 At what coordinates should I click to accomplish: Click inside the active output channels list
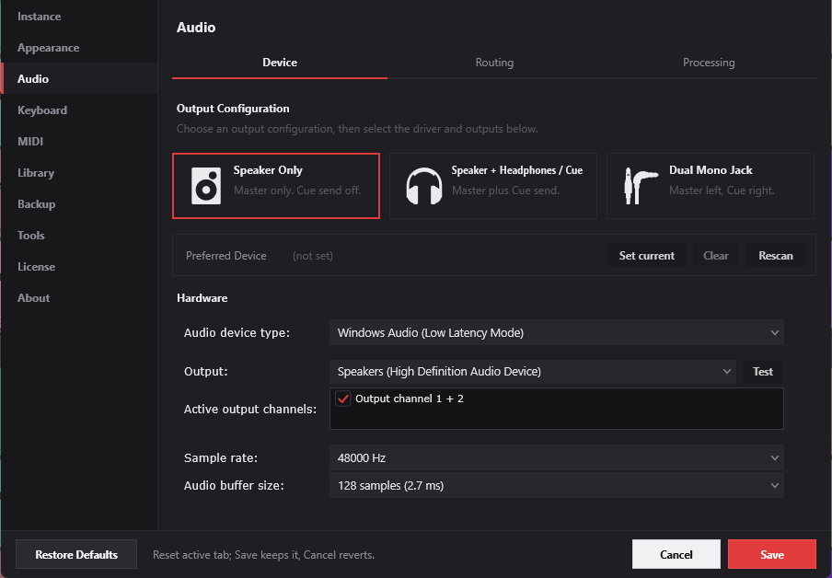pyautogui.click(x=557, y=409)
